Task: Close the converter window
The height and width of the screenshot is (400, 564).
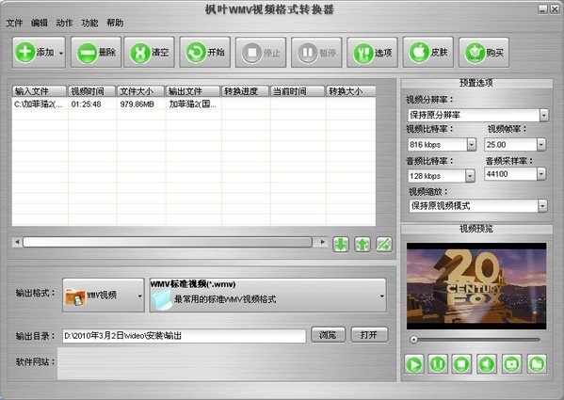Action: (x=555, y=9)
